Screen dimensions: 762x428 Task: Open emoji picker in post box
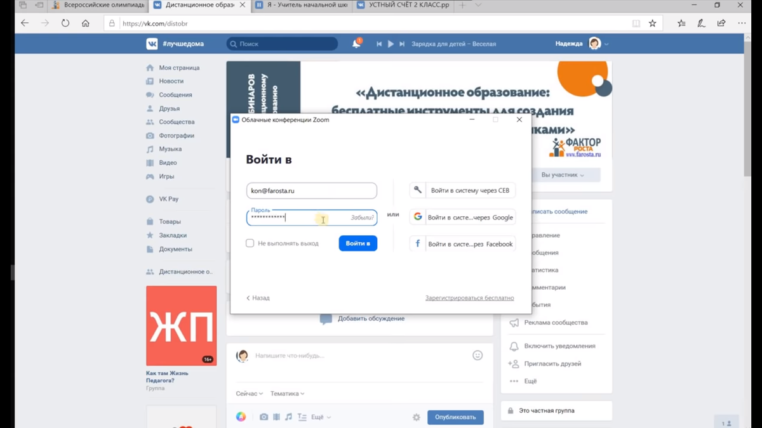point(478,356)
